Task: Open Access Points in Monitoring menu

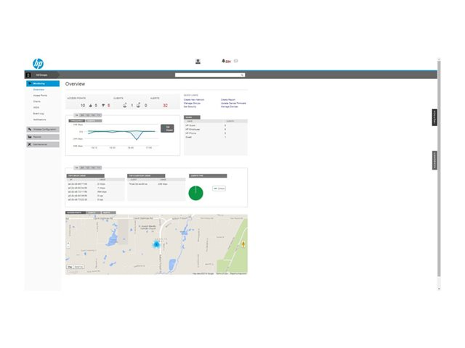Action: [41, 96]
